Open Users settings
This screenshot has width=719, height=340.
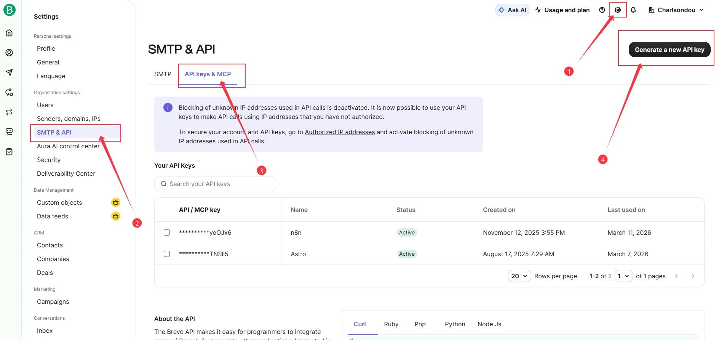click(x=45, y=105)
